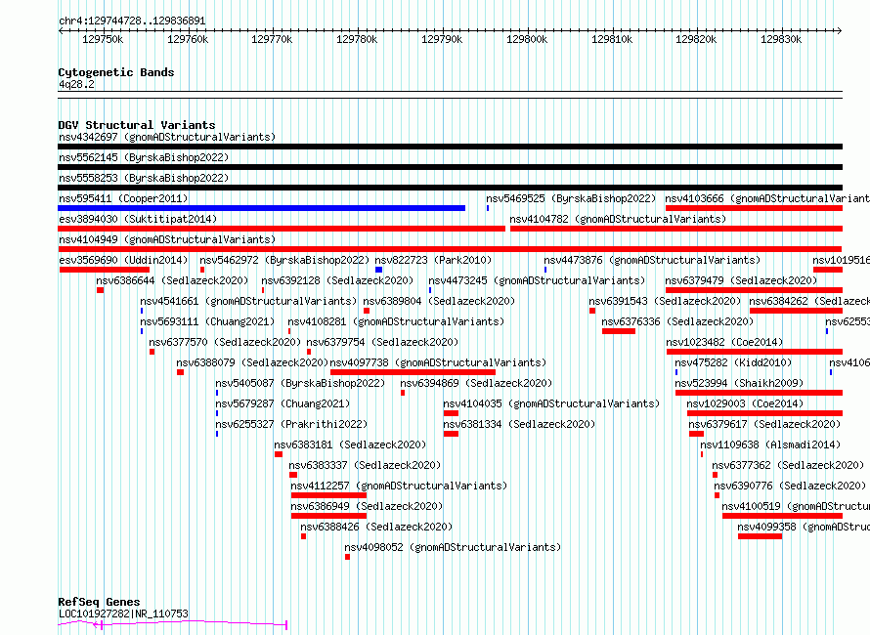Open the nsv475282 (Kidd2010) label
This screenshot has height=635, width=870.
(x=733, y=362)
